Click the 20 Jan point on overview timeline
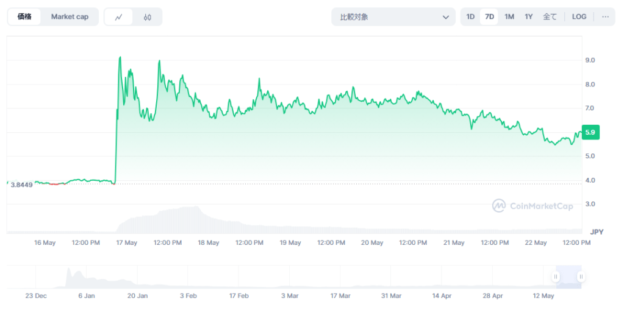This screenshot has width=624, height=313. (138, 296)
